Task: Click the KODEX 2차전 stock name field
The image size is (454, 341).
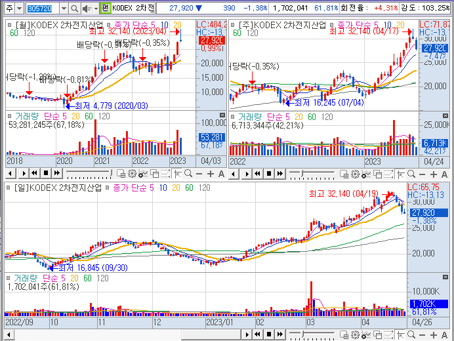Action: [x=133, y=8]
